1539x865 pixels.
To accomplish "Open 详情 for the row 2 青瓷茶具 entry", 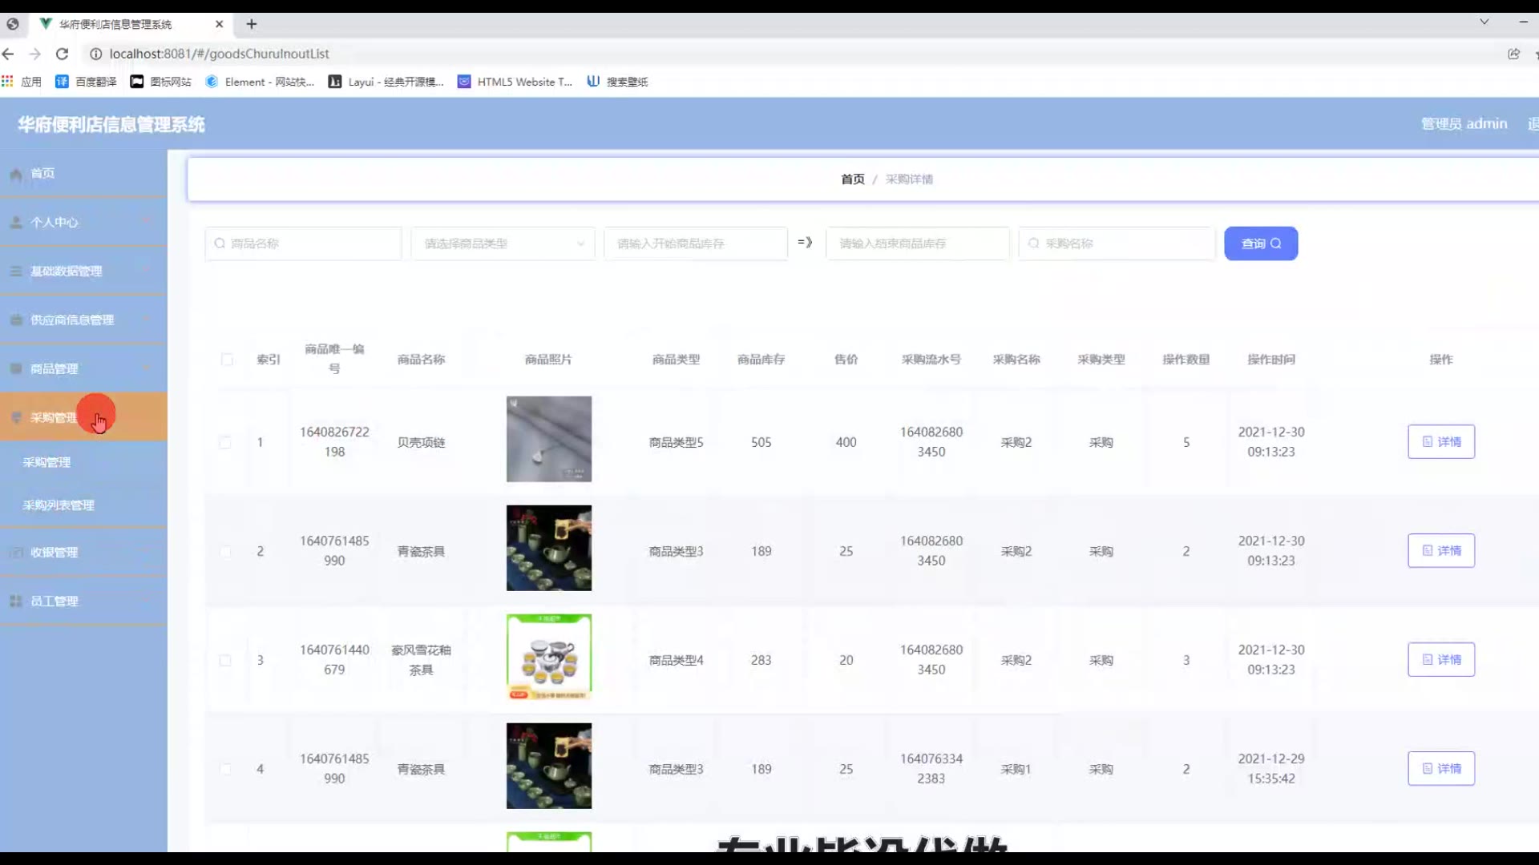I will point(1440,551).
